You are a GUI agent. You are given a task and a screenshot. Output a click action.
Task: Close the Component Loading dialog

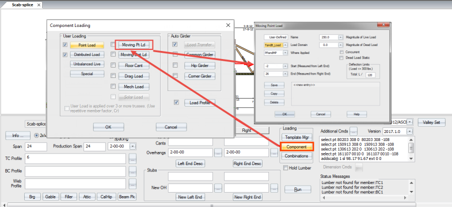[228, 25]
